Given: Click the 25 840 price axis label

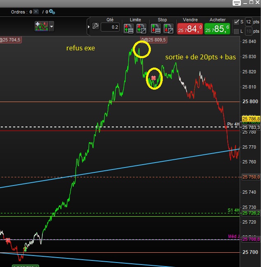Looking at the screenshot, I should (x=249, y=41).
